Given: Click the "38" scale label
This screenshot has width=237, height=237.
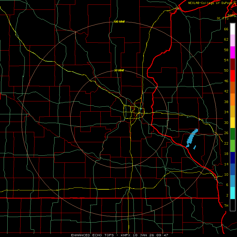Looking at the screenshot, I should pos(226,102).
